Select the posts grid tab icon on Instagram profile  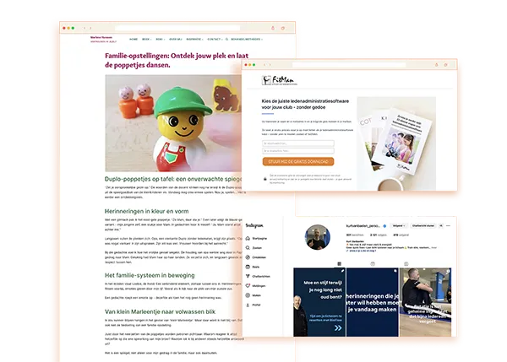click(x=339, y=264)
